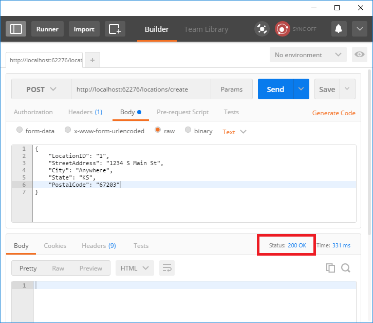Switch to the Builder tab

tap(157, 29)
